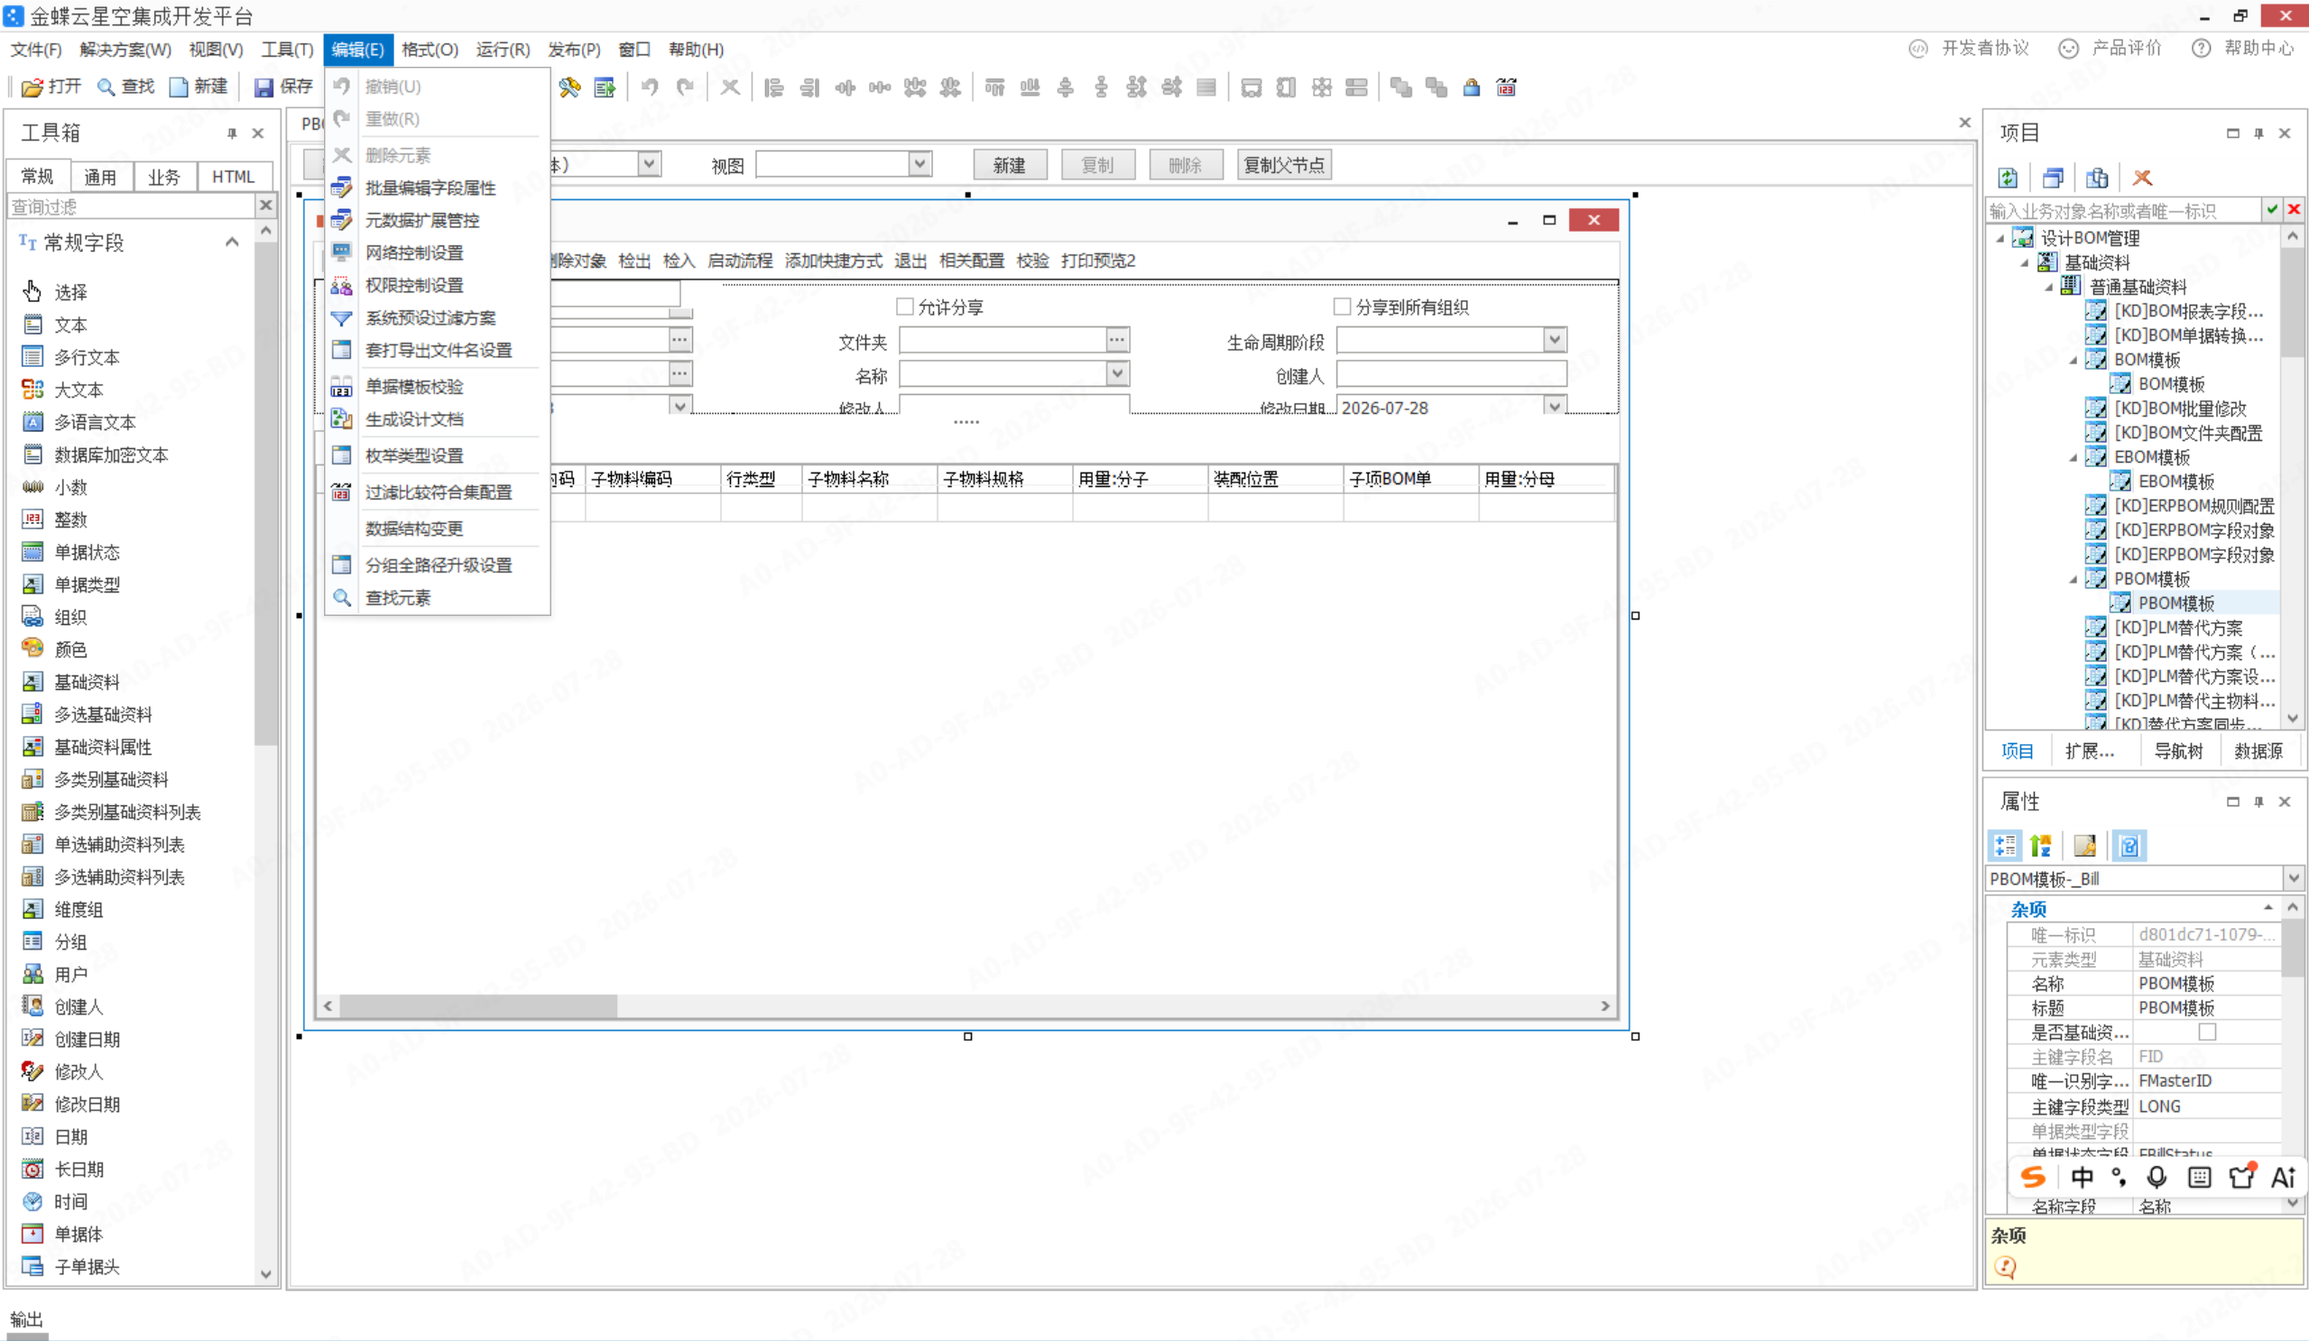Click the Open toolbar button
The image size is (2309, 1341).
pyautogui.click(x=51, y=87)
